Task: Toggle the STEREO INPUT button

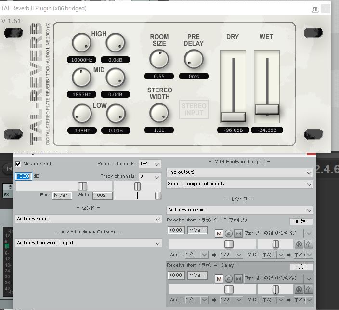Action: [x=194, y=109]
